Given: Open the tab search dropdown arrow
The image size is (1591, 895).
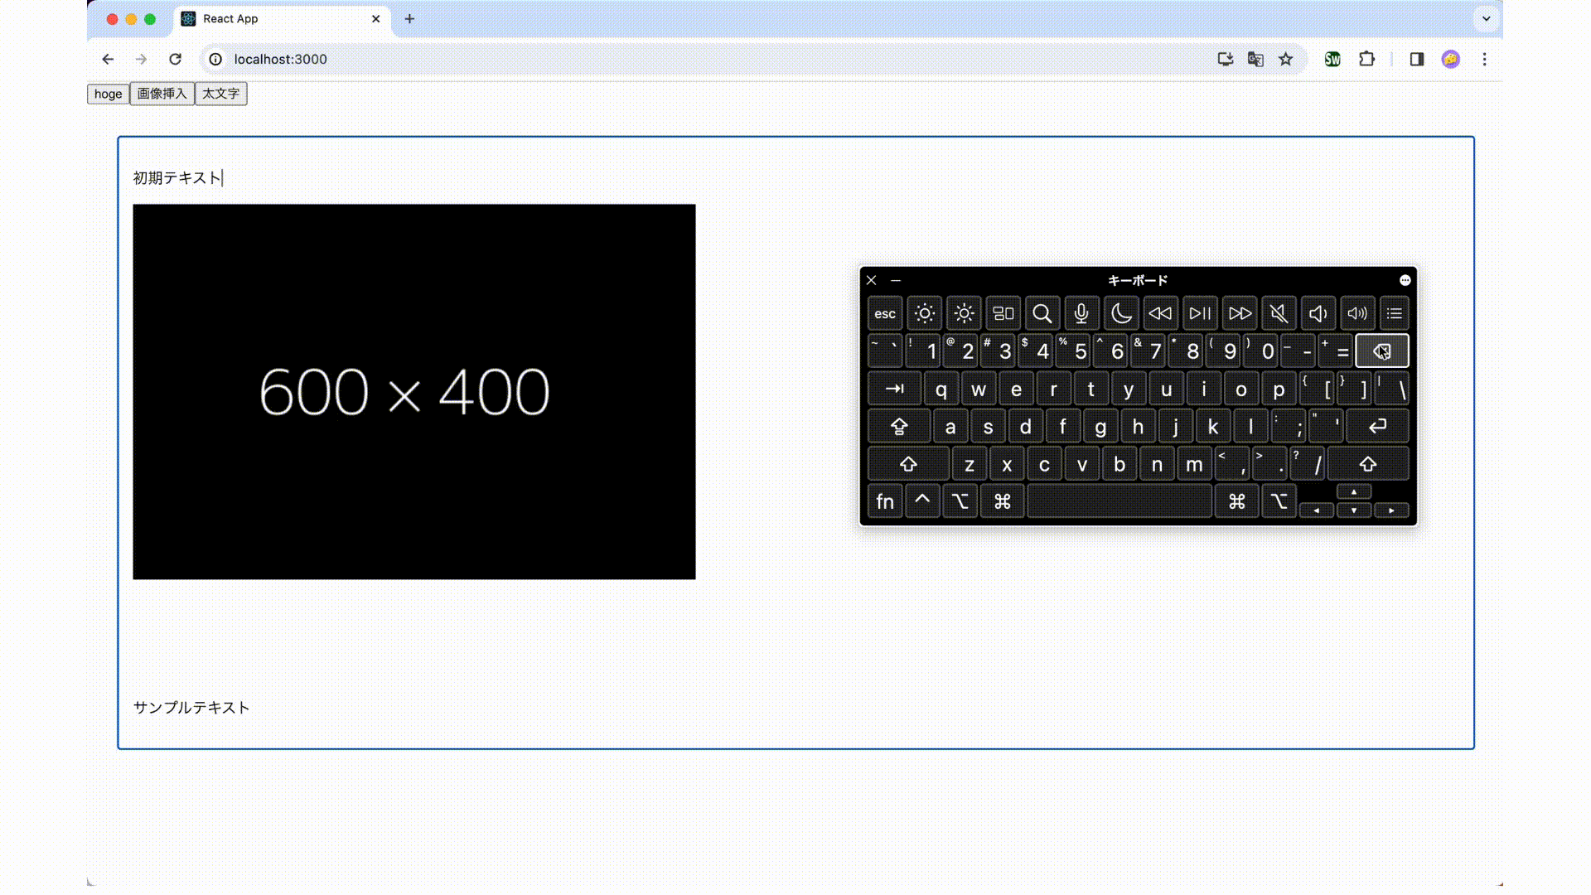Looking at the screenshot, I should pyautogui.click(x=1486, y=18).
